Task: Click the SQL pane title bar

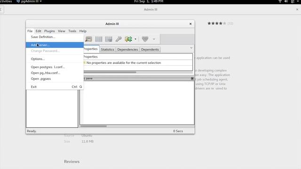Action: 137,78
